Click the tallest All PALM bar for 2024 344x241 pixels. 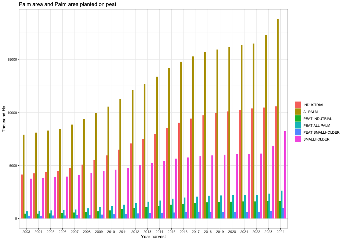pos(278,120)
